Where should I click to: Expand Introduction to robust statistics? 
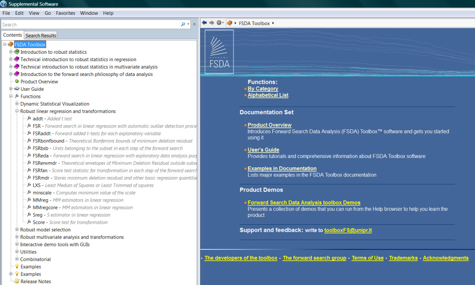[x=11, y=52]
